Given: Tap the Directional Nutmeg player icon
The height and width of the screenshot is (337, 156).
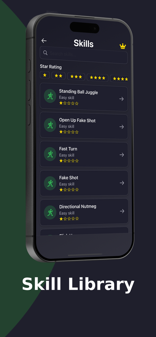Looking at the screenshot, I should (50, 212).
